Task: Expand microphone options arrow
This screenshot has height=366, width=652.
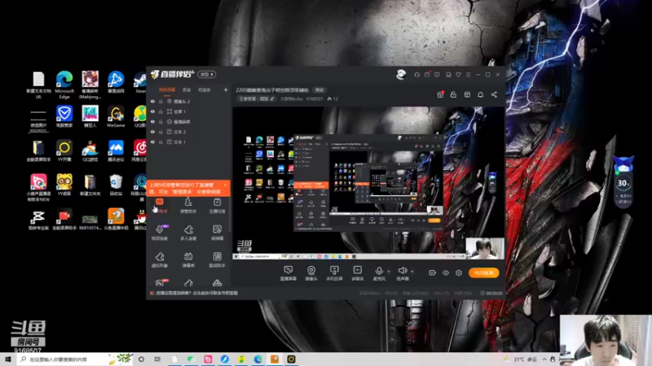Action: pos(390,272)
